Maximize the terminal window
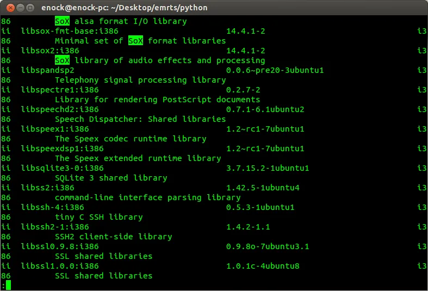The image size is (428, 291). coord(30,8)
